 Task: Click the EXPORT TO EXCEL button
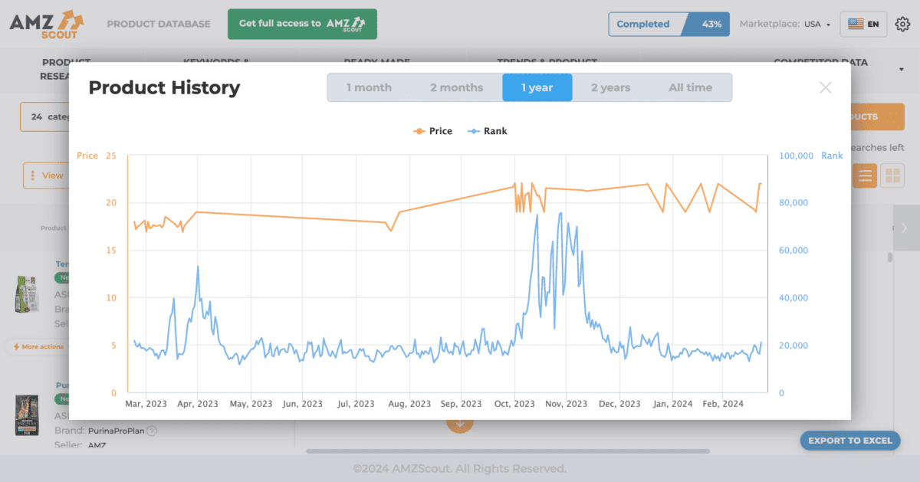pyautogui.click(x=849, y=441)
